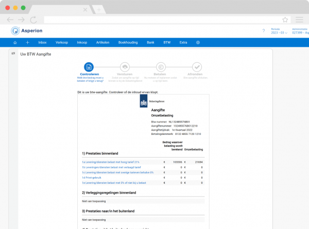Open the 1a hoog tarief 21% link
The height and width of the screenshot is (229, 309).
(x=111, y=162)
